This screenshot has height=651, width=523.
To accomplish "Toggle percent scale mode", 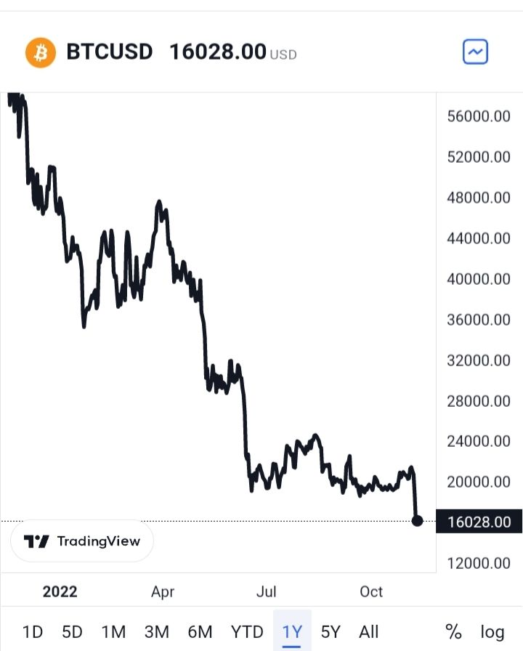I will pos(453,631).
